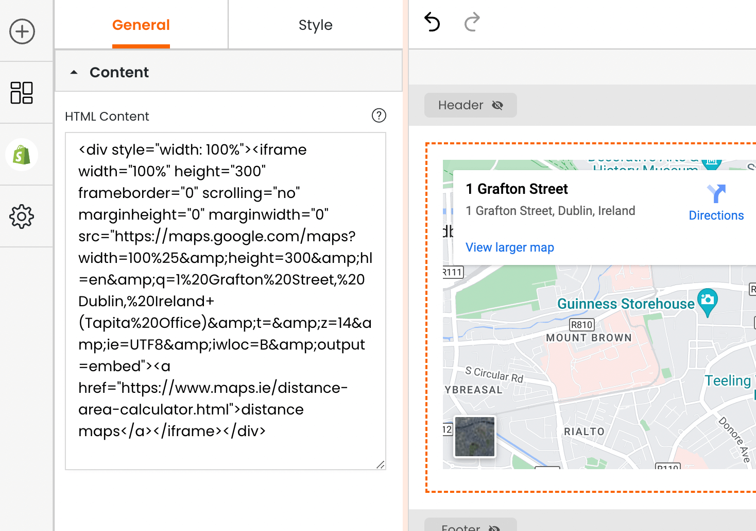Click the Guinness Storehouse map label
Viewport: 756px width, 531px height.
tap(626, 304)
